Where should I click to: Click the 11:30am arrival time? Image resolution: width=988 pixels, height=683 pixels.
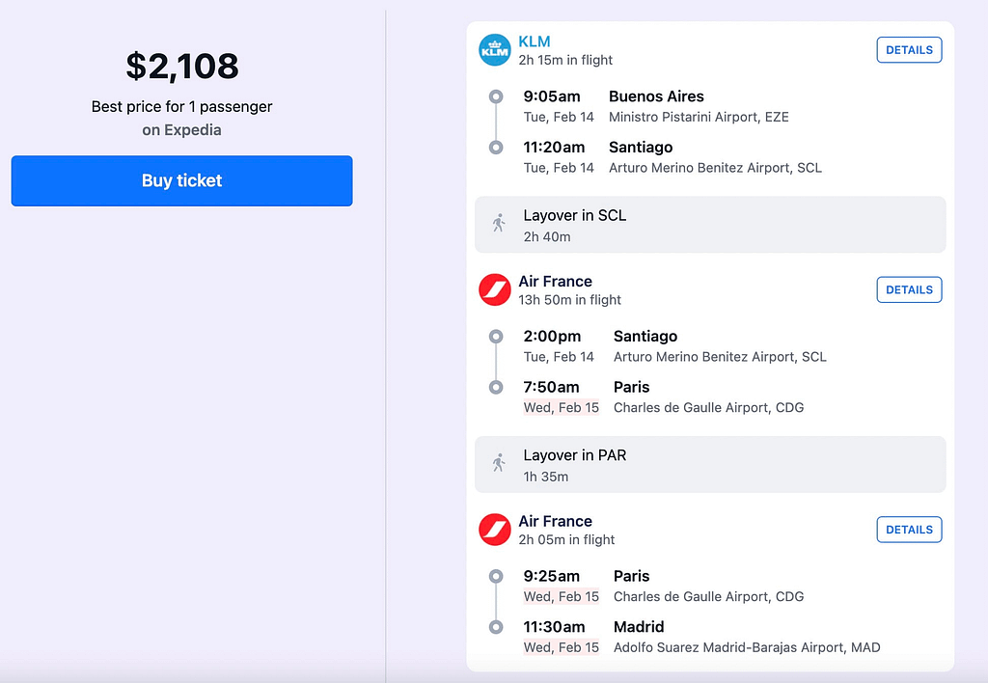(x=554, y=627)
